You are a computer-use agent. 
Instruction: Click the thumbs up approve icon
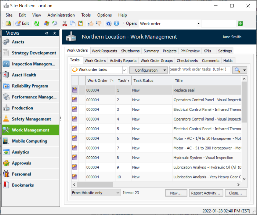coord(90,24)
